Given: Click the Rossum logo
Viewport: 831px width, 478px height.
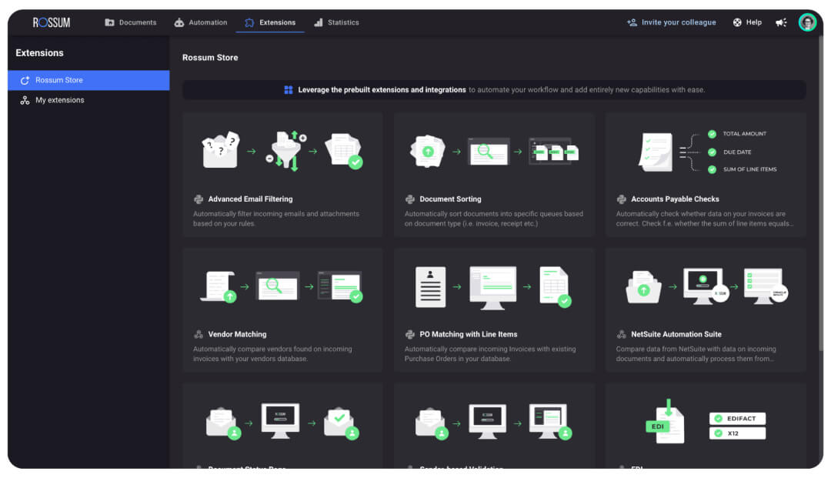Looking at the screenshot, I should (x=52, y=22).
